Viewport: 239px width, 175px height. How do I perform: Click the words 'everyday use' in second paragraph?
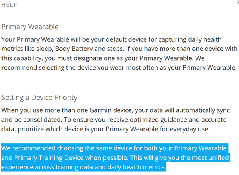pos(196,129)
